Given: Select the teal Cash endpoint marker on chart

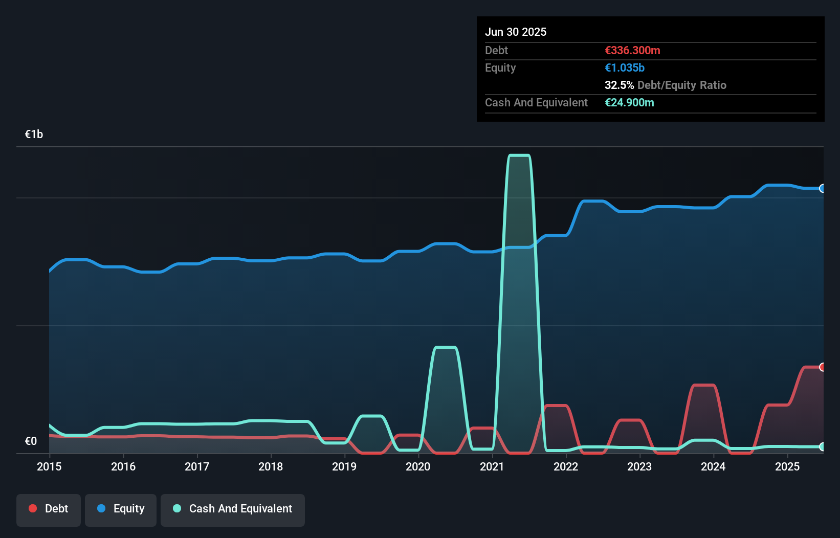Looking at the screenshot, I should 822,447.
